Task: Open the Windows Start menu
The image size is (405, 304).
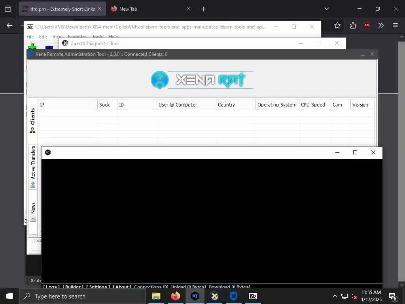Action: tap(9, 296)
